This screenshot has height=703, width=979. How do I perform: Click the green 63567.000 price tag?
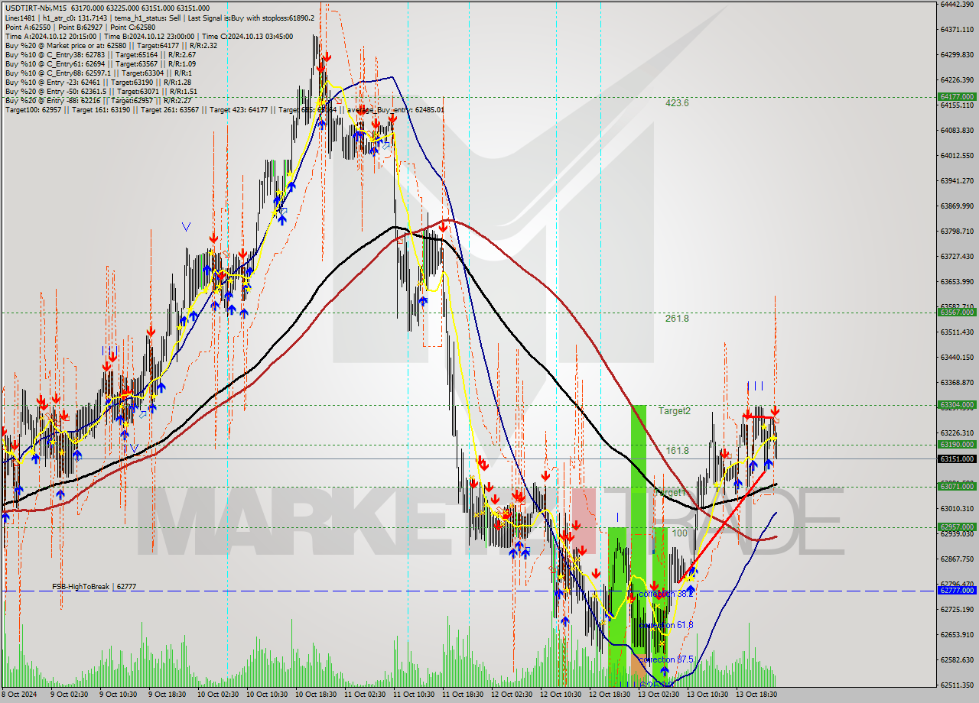click(x=956, y=313)
